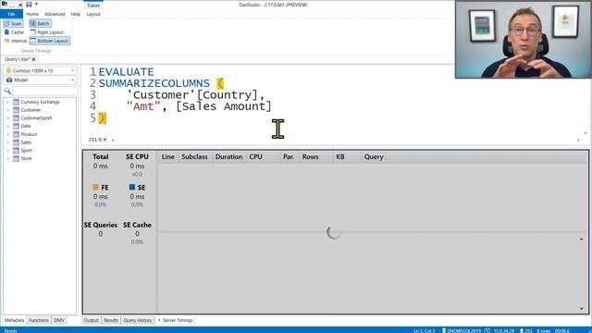This screenshot has height=333, width=592.
Task: Toggle the Cache events option
Action: pos(14,32)
